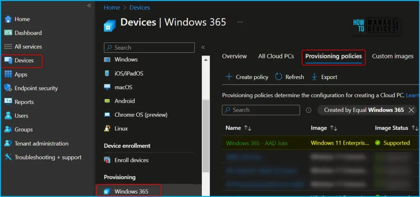Collapse the Devices submenu pane

click(203, 47)
